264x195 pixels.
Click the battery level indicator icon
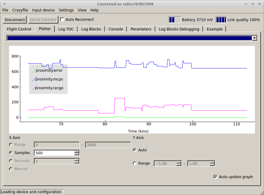click(x=175, y=20)
